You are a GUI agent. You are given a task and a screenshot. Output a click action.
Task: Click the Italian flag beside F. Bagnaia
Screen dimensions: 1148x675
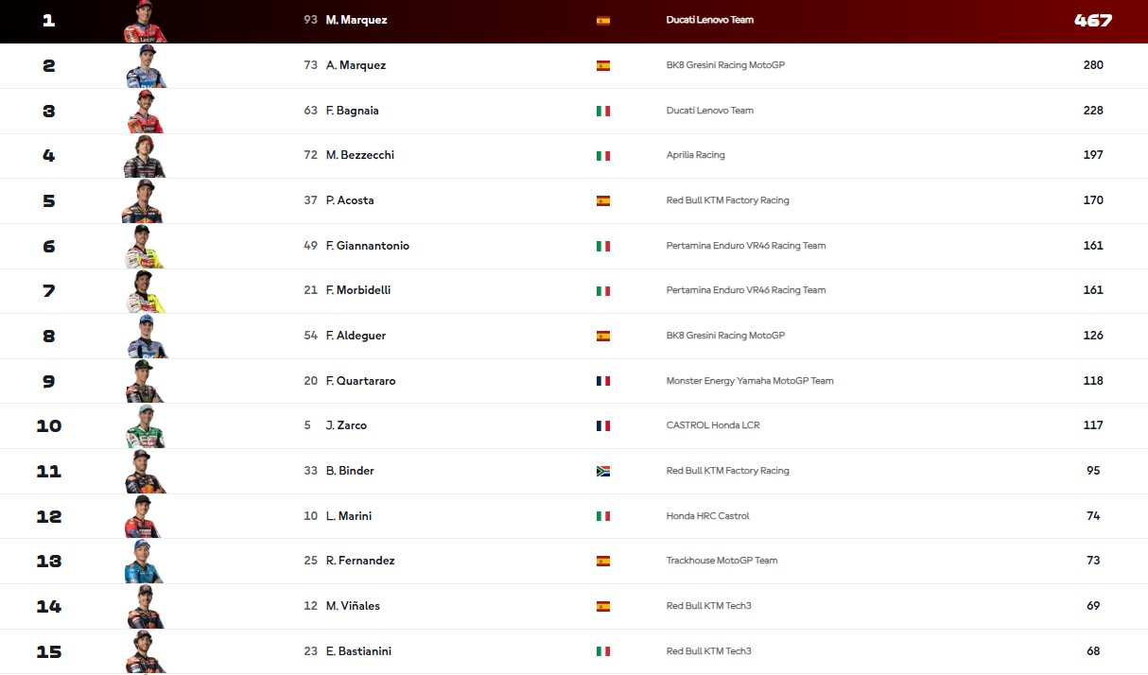(x=603, y=111)
